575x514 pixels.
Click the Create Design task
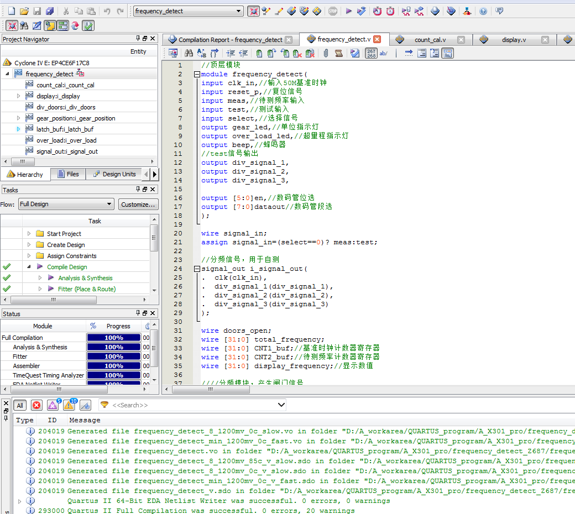tap(66, 244)
